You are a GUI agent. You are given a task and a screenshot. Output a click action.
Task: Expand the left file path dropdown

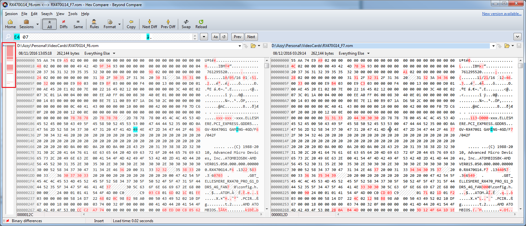coord(240,46)
